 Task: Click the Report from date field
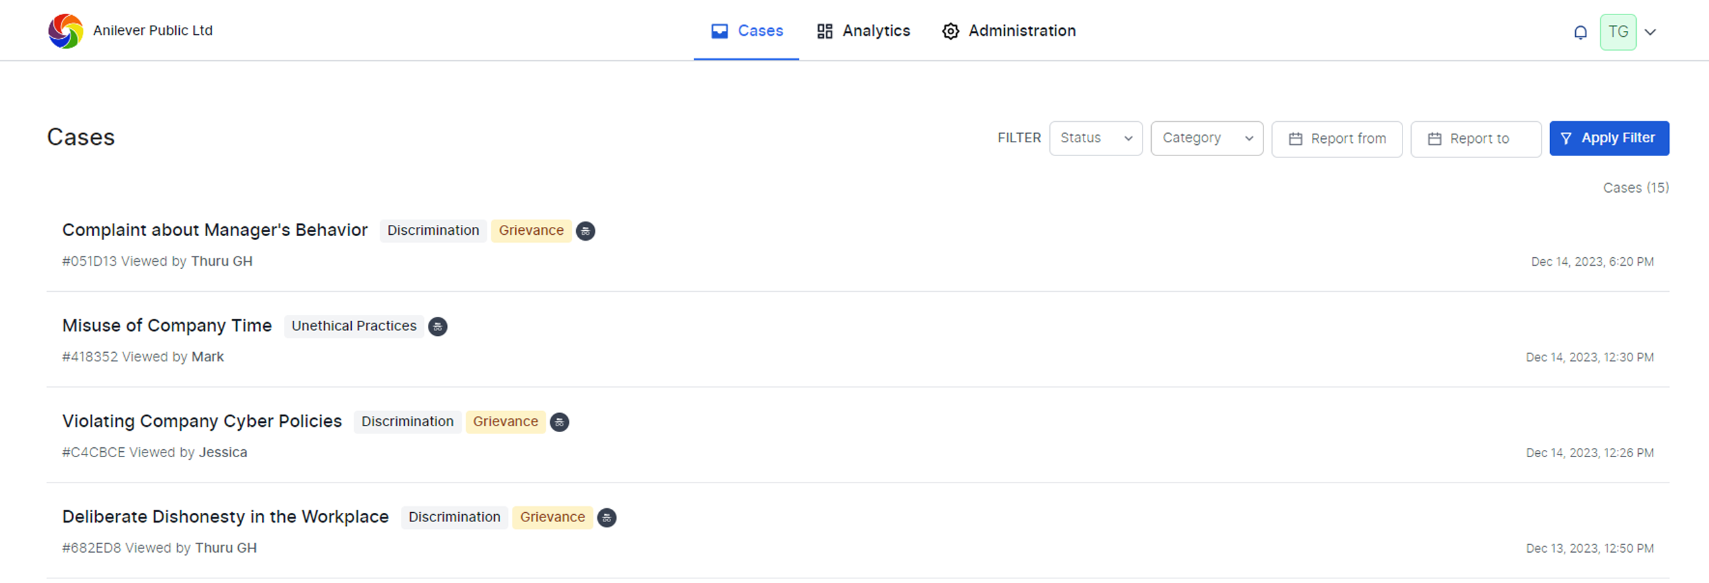[x=1336, y=138]
